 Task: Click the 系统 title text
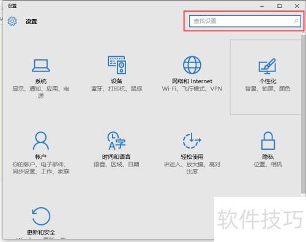click(x=41, y=81)
